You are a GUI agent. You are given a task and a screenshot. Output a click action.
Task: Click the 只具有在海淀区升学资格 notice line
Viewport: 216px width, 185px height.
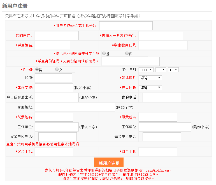[73, 16]
